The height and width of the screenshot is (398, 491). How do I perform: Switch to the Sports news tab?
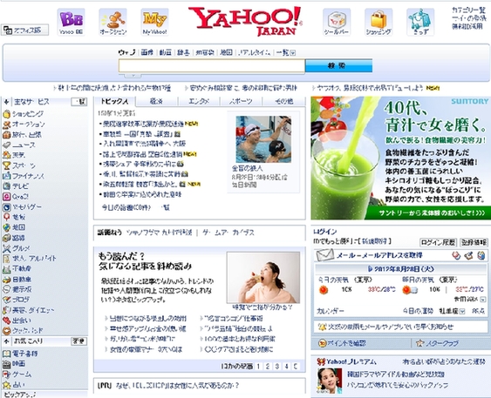(x=241, y=101)
